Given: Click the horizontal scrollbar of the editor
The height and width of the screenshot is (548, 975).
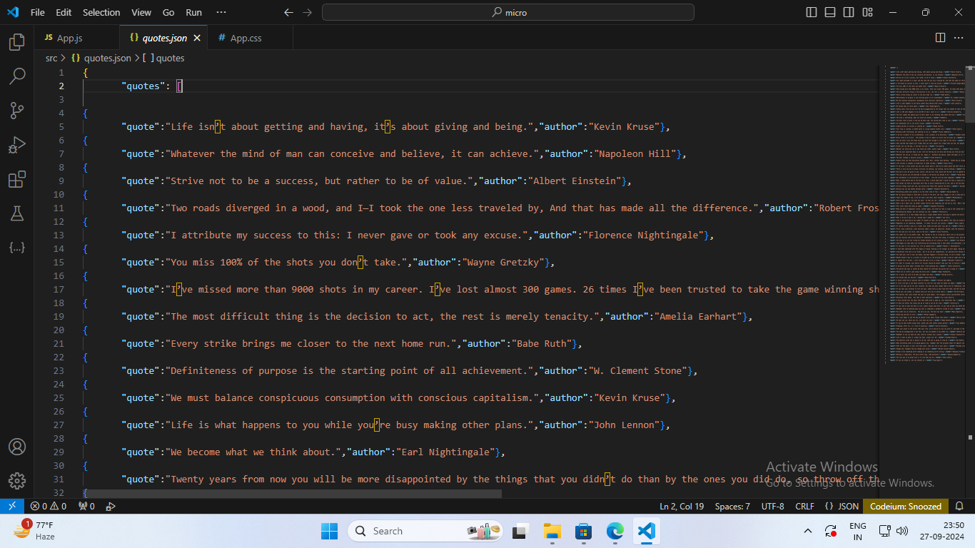Looking at the screenshot, I should (x=292, y=494).
